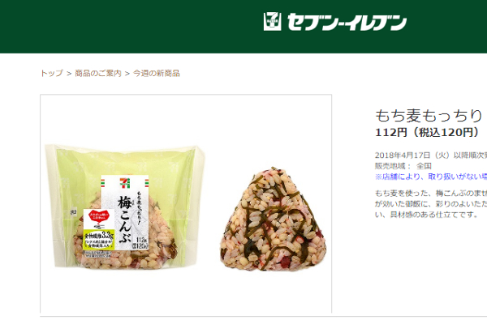Click the 販売地域：全国 text
487x324 pixels.
403,166
